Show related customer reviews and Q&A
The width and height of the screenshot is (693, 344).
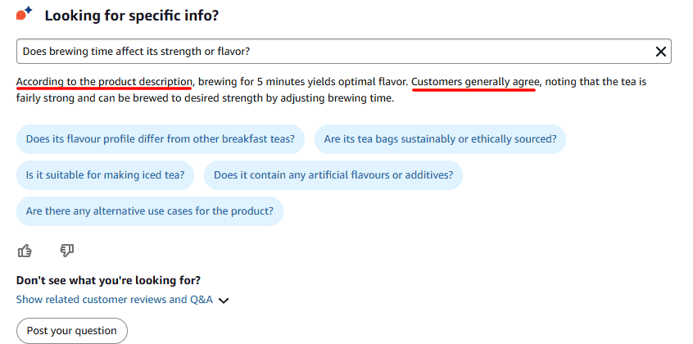(x=115, y=300)
